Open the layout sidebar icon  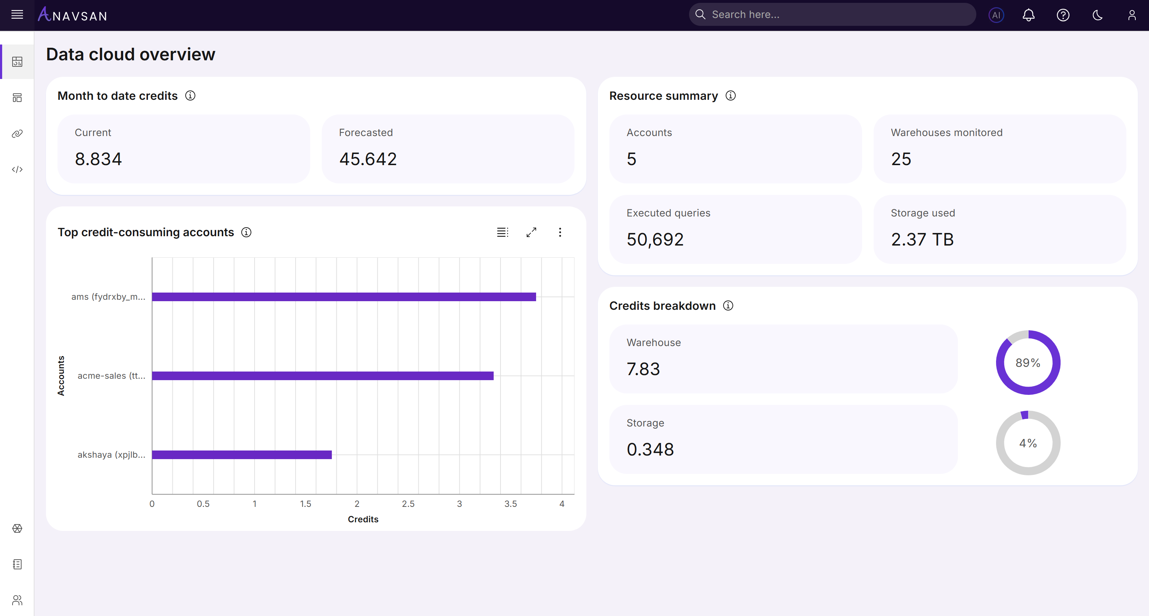click(x=17, y=98)
